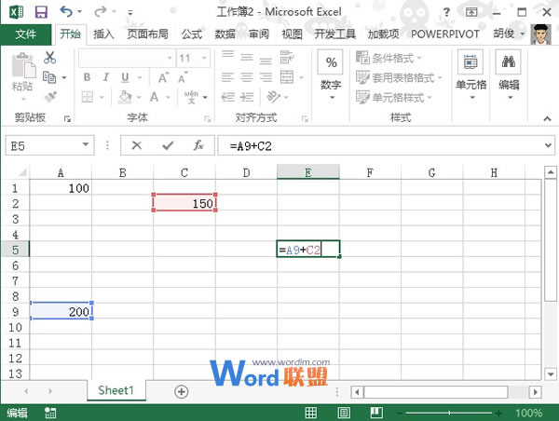Confirm formula with checkmark button
559x421 pixels.
coord(168,145)
